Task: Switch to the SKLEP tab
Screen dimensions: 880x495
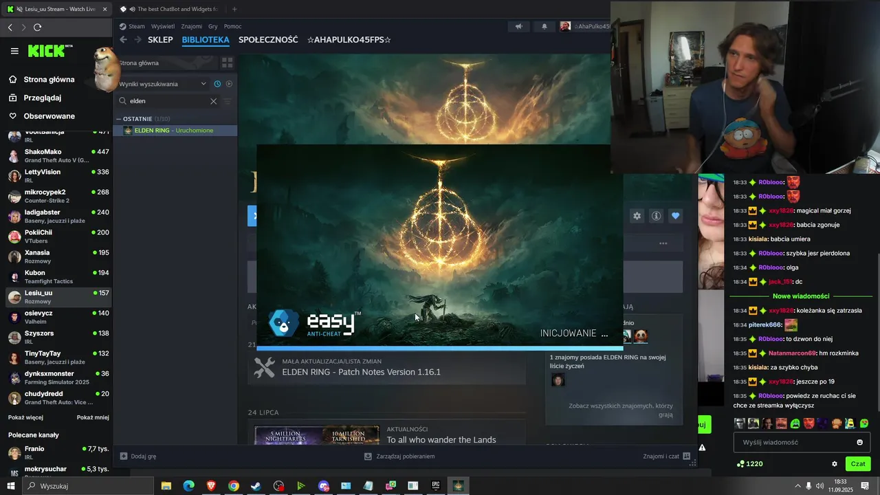Action: [x=160, y=40]
